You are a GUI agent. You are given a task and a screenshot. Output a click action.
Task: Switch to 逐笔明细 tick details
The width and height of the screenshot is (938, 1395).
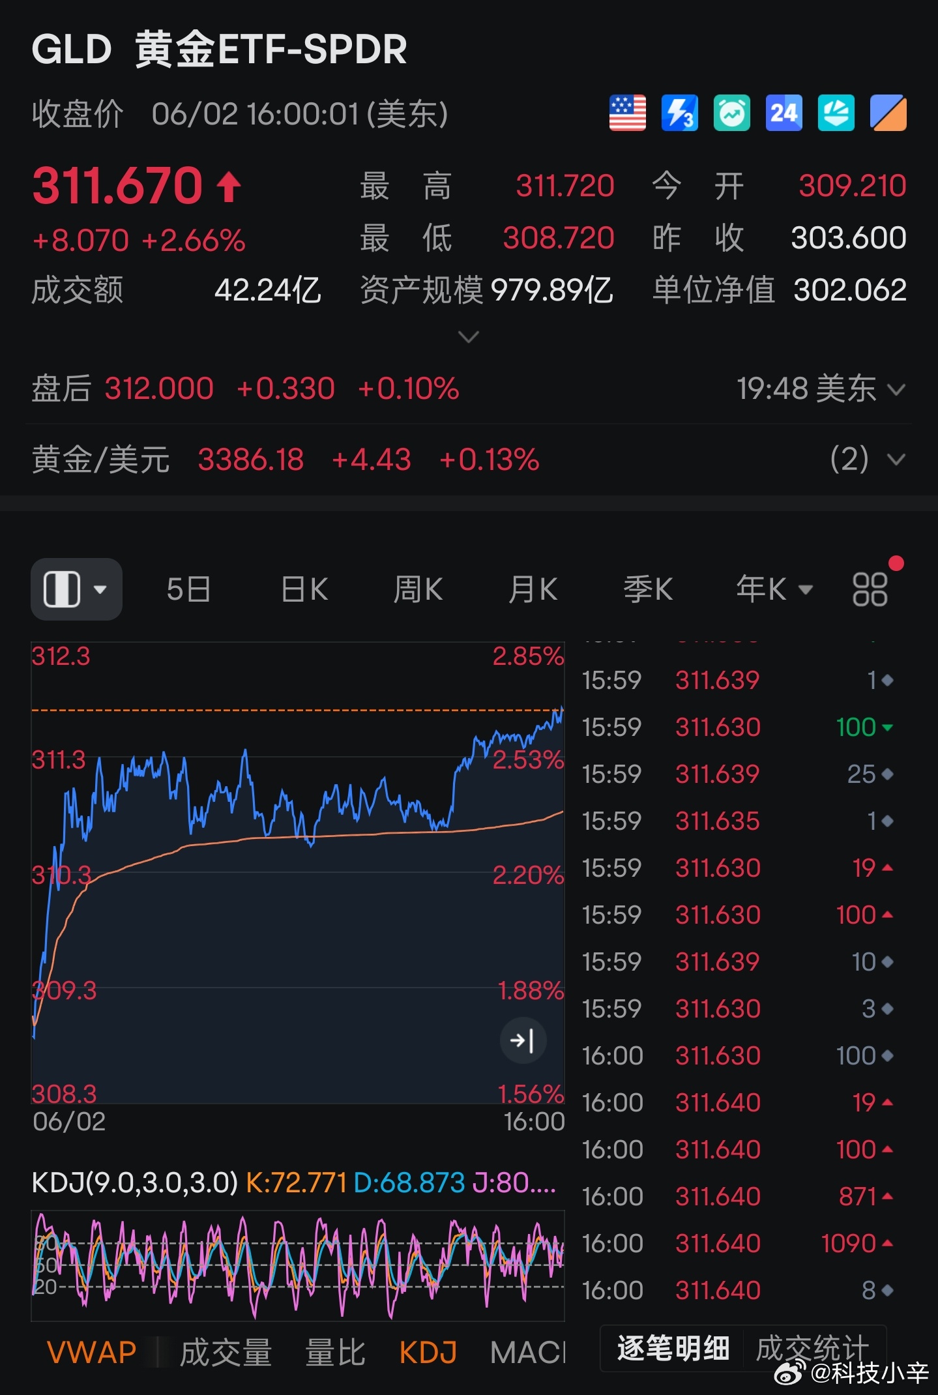673,1348
